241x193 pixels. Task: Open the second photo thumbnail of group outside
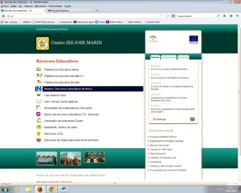70,158
